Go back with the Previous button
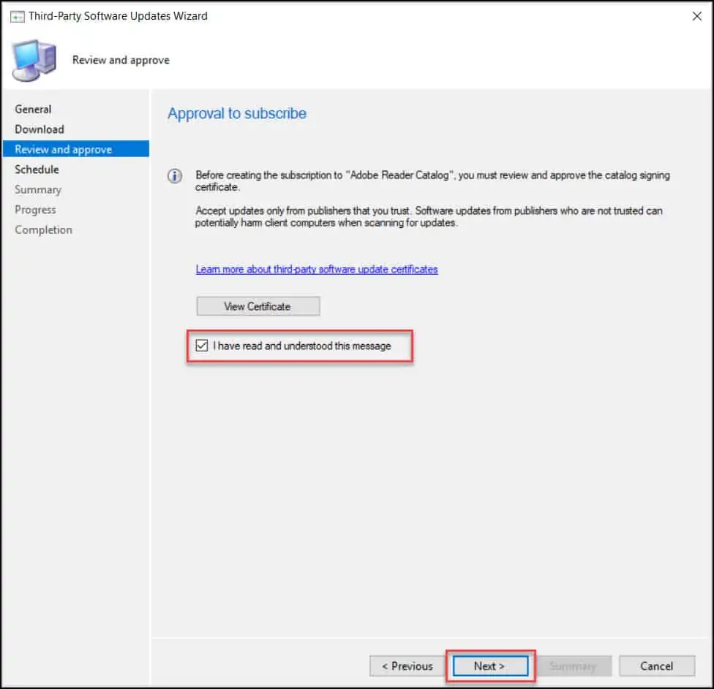714x689 pixels. point(407,666)
